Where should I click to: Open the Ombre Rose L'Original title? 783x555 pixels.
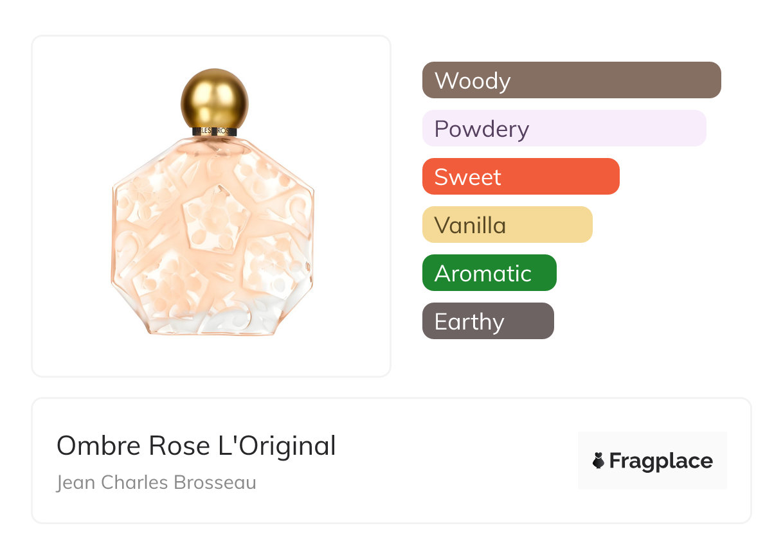196,445
